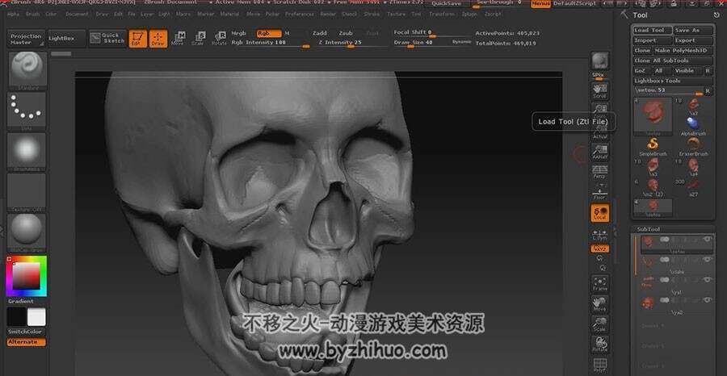Screen dimensions: 727x376
Task: Enable Zadd sculpt mode
Action: [320, 33]
